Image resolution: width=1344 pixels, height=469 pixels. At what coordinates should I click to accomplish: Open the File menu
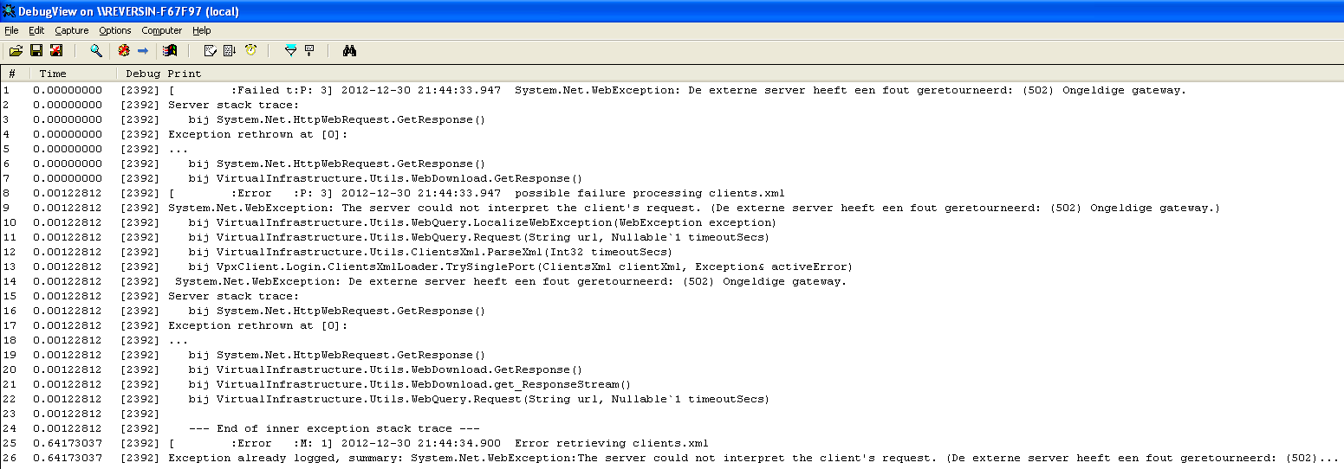(x=11, y=30)
